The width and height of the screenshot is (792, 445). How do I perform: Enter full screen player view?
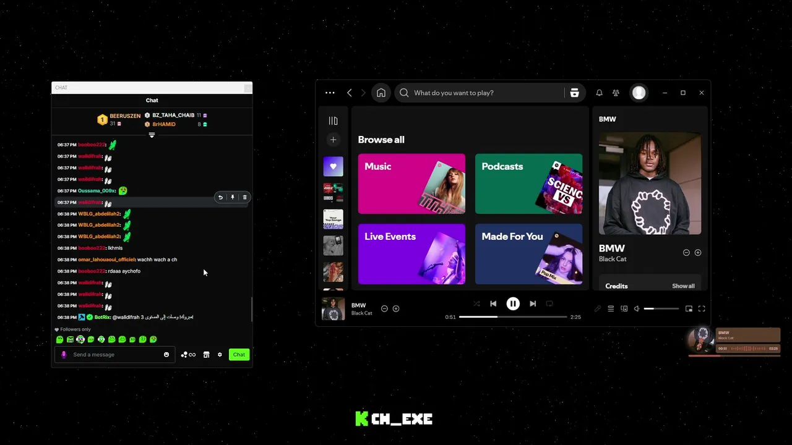702,308
